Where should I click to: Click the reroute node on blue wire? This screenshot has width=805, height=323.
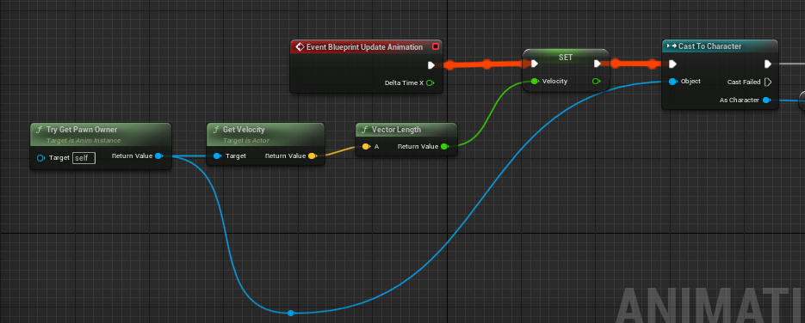291,313
